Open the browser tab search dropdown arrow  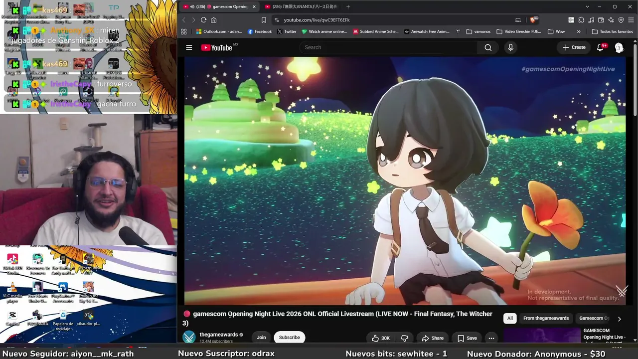(587, 6)
